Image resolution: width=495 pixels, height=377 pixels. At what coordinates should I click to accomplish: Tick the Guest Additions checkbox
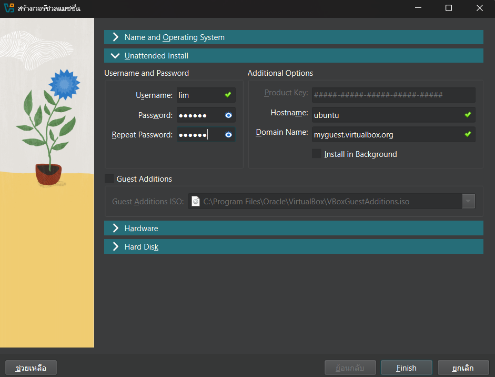[x=109, y=179]
